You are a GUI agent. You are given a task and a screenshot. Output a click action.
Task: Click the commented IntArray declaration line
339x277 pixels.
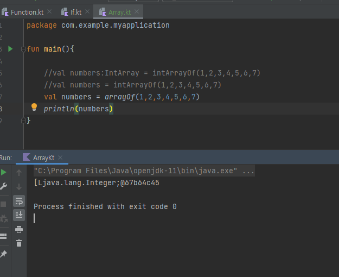(152, 73)
